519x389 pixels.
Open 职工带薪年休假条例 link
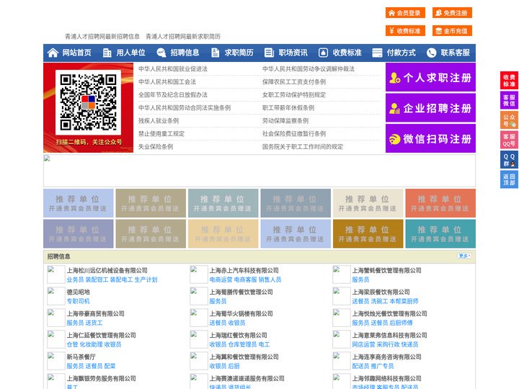point(288,108)
